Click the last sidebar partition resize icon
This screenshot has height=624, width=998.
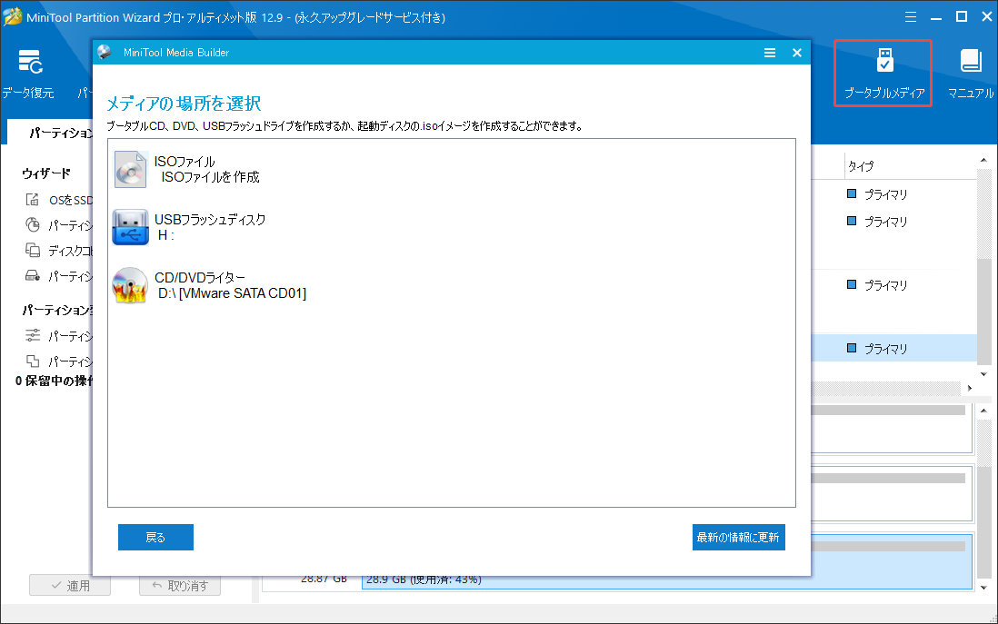(x=32, y=361)
